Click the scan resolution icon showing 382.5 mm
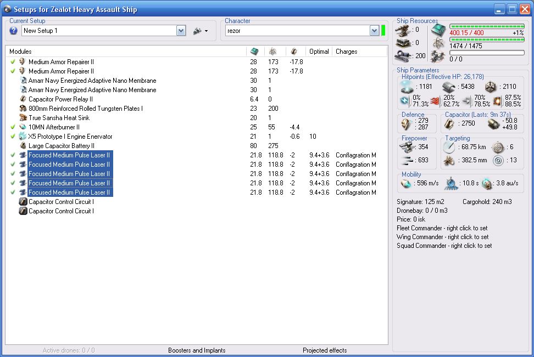The image size is (534, 357). tap(449, 161)
